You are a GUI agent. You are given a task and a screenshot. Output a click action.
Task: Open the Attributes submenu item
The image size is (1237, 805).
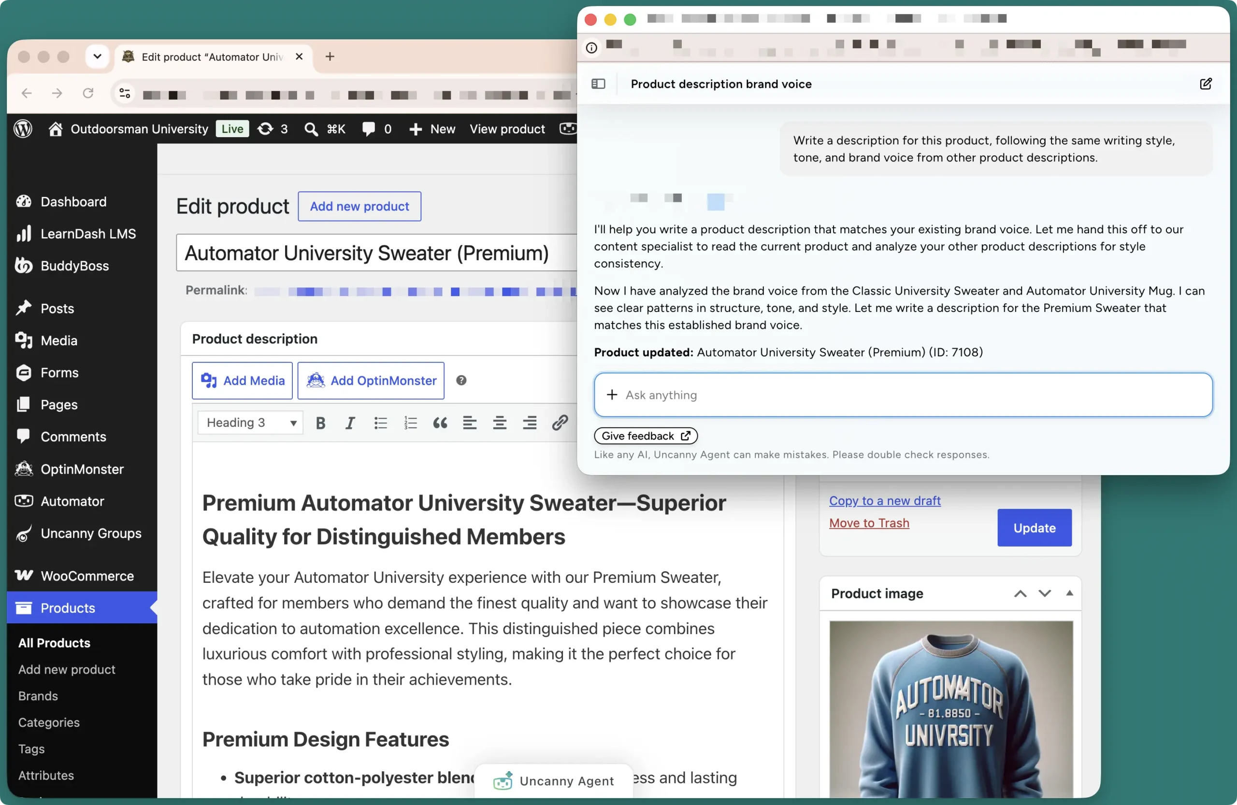[46, 776]
